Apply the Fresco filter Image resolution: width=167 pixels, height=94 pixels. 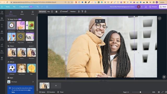tap(22, 52)
